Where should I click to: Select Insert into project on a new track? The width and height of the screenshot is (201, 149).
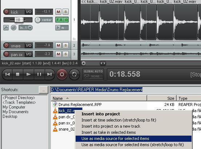pyautogui.click(x=111, y=126)
